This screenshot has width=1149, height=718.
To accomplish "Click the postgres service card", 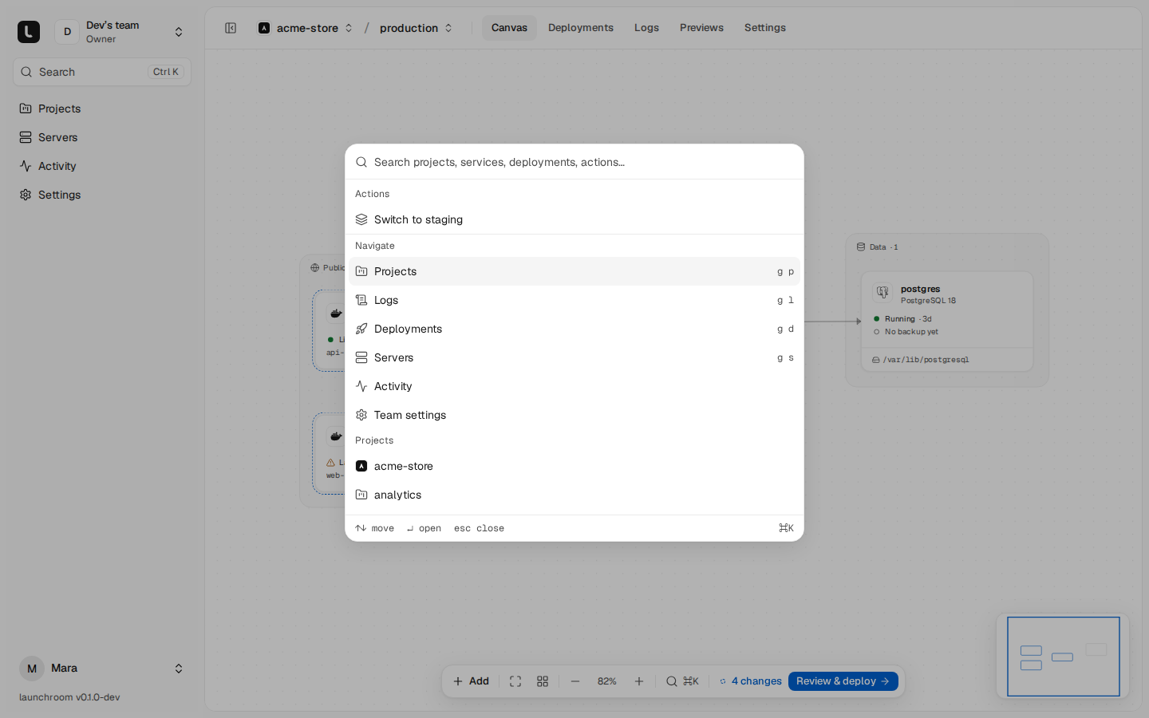I will click(947, 322).
